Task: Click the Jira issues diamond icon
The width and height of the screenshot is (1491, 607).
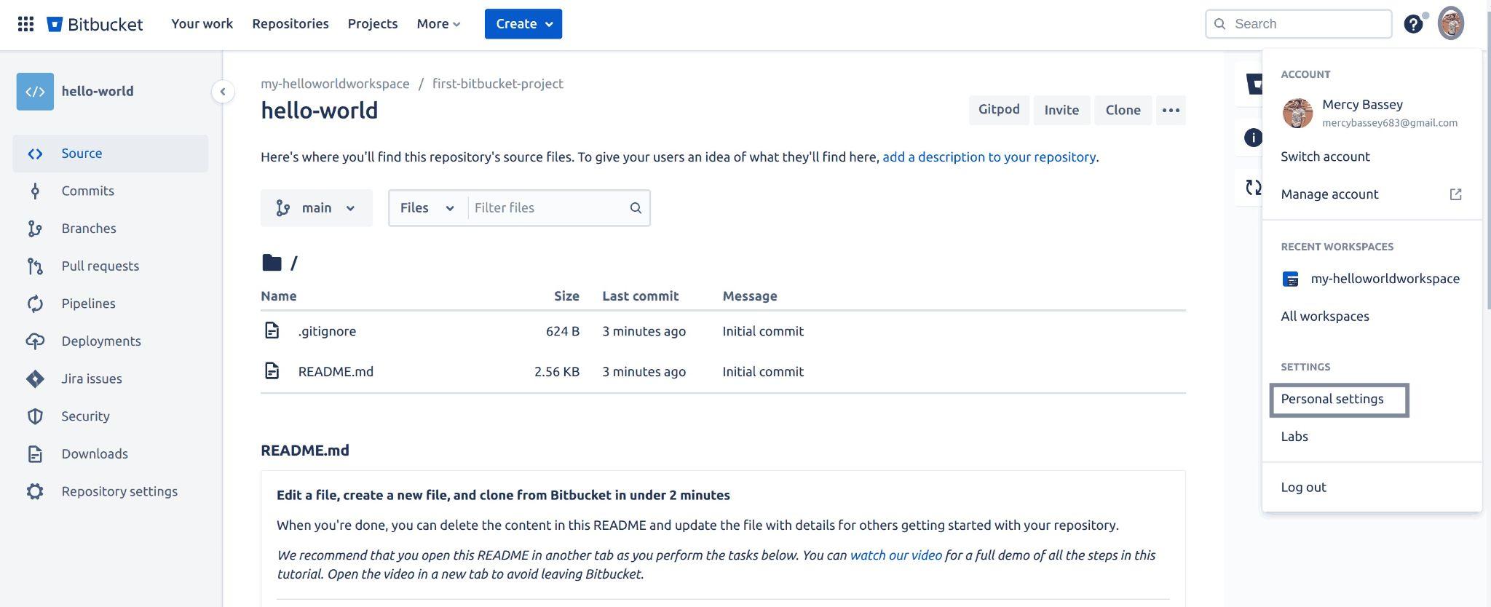Action: (x=35, y=379)
